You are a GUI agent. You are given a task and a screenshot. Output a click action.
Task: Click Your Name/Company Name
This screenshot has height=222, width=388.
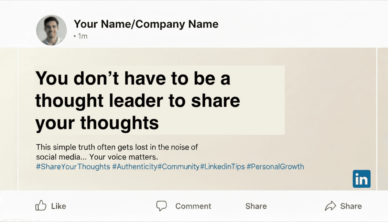pyautogui.click(x=146, y=24)
